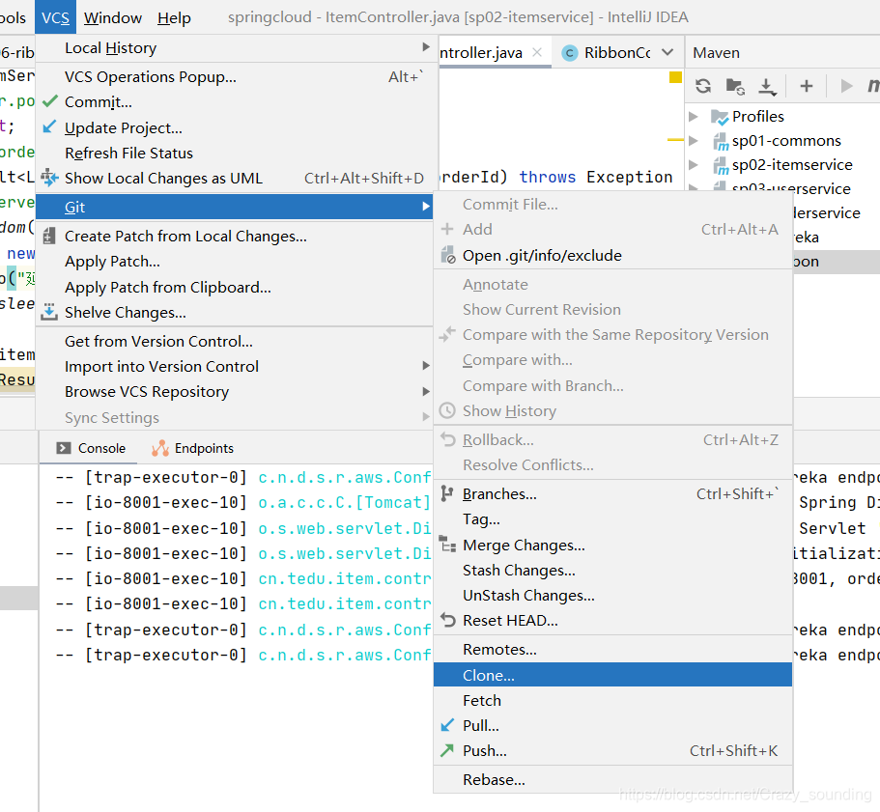Select sp01-commons in Maven tree

pos(786,141)
